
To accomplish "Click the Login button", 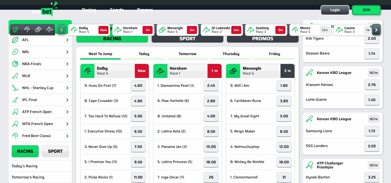I will (335, 10).
